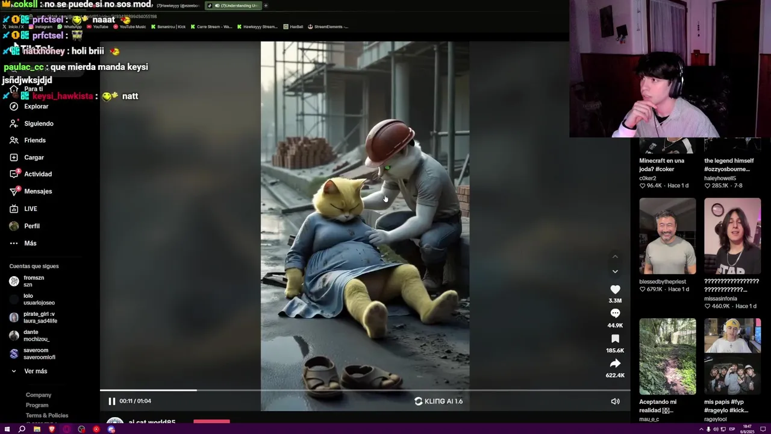771x434 pixels.
Task: Go to next video with down chevron
Action: click(615, 272)
